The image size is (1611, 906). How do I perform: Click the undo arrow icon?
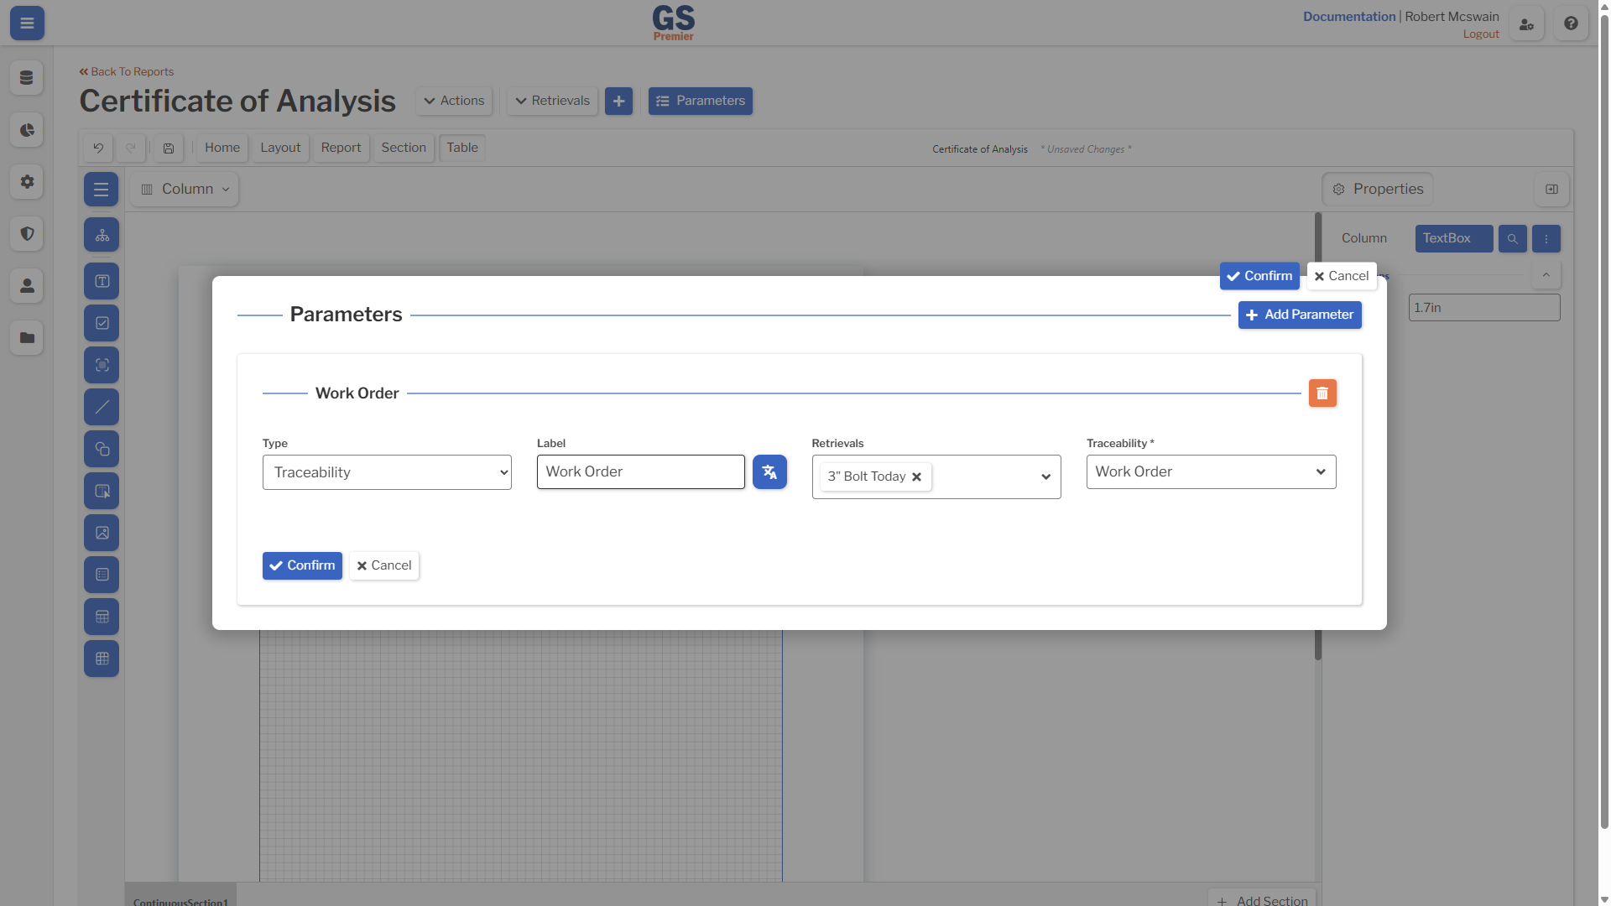pos(98,148)
